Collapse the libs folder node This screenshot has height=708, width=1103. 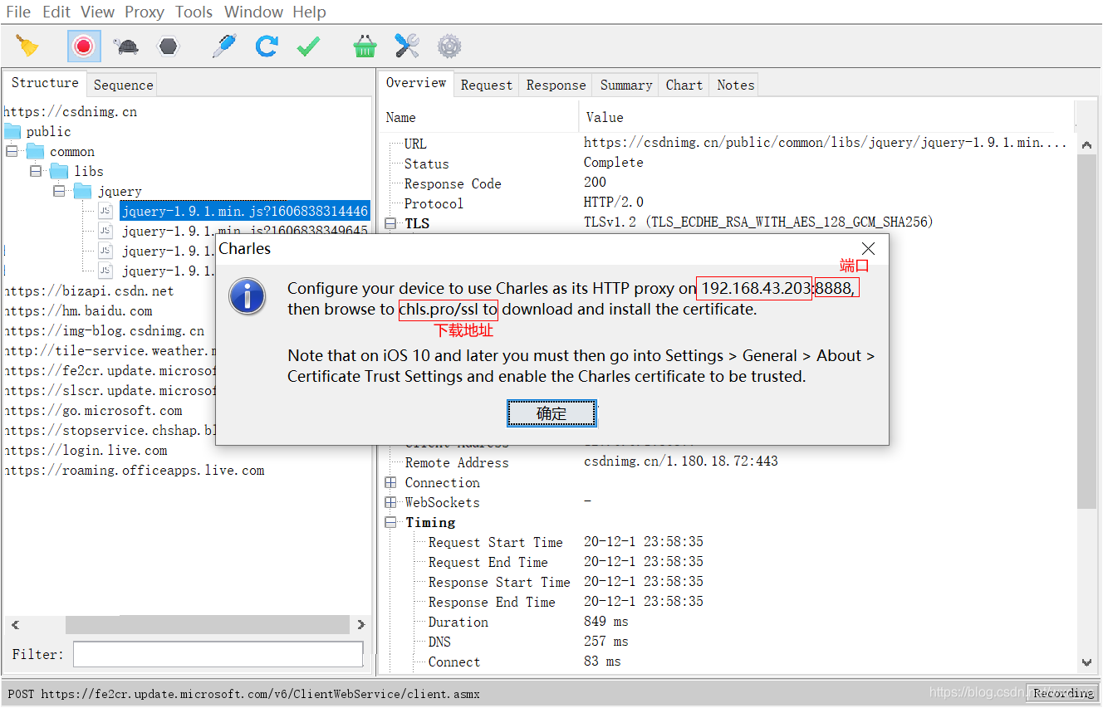coord(36,172)
